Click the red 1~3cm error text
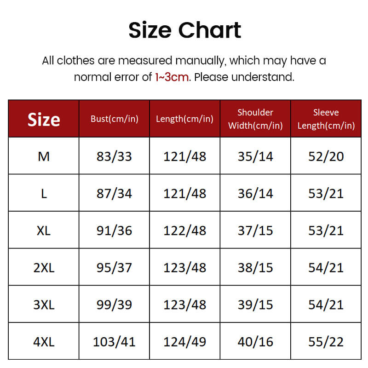The height and width of the screenshot is (368, 368). [x=172, y=77]
